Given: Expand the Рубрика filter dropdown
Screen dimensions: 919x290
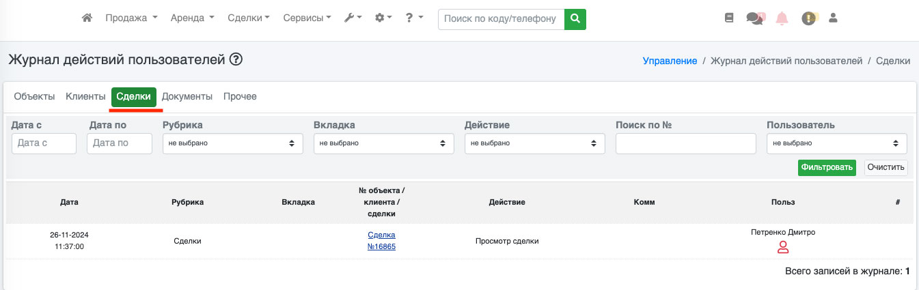Looking at the screenshot, I should tap(232, 143).
